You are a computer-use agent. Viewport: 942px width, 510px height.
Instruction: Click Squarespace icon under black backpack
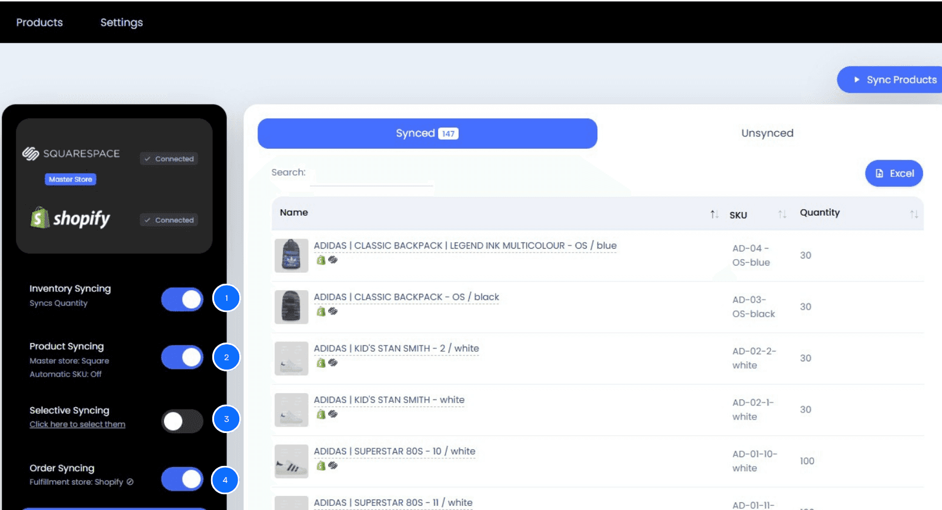[333, 311]
